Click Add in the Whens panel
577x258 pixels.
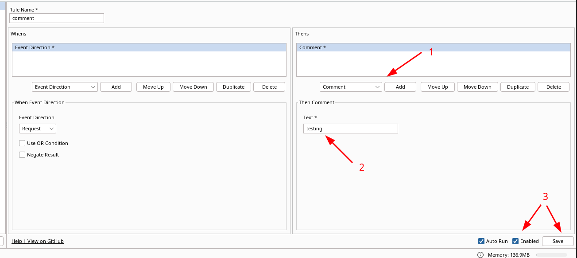116,87
